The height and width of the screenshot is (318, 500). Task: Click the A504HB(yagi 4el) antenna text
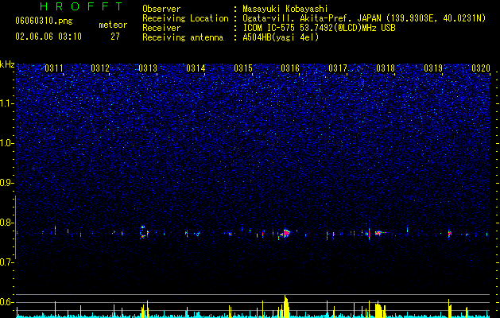coord(281,37)
